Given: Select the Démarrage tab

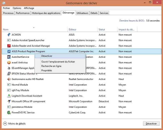Looking at the screenshot, I should [x=68, y=13].
